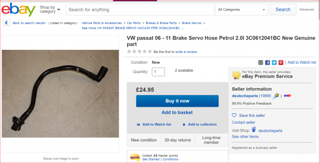This screenshot has width=320, height=163.
Task: Open the All Categories dropdown
Action: 241,10
